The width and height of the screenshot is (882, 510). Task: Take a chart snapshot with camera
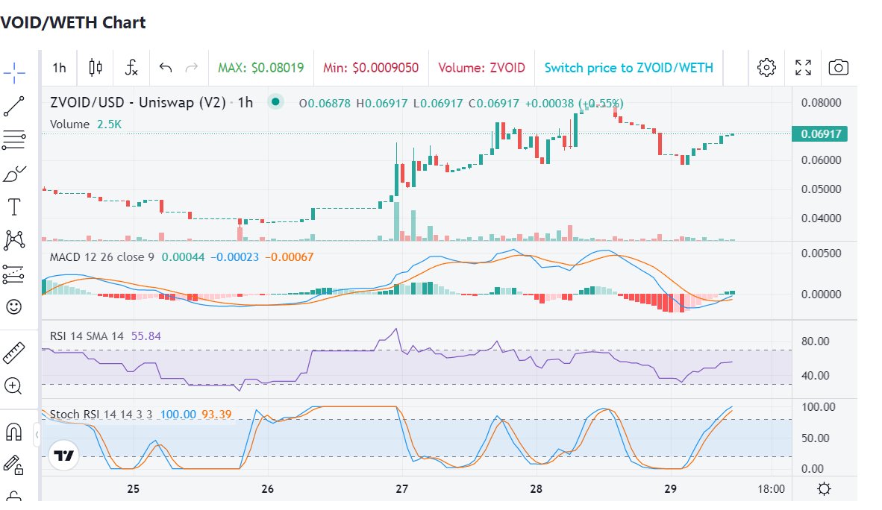(838, 67)
